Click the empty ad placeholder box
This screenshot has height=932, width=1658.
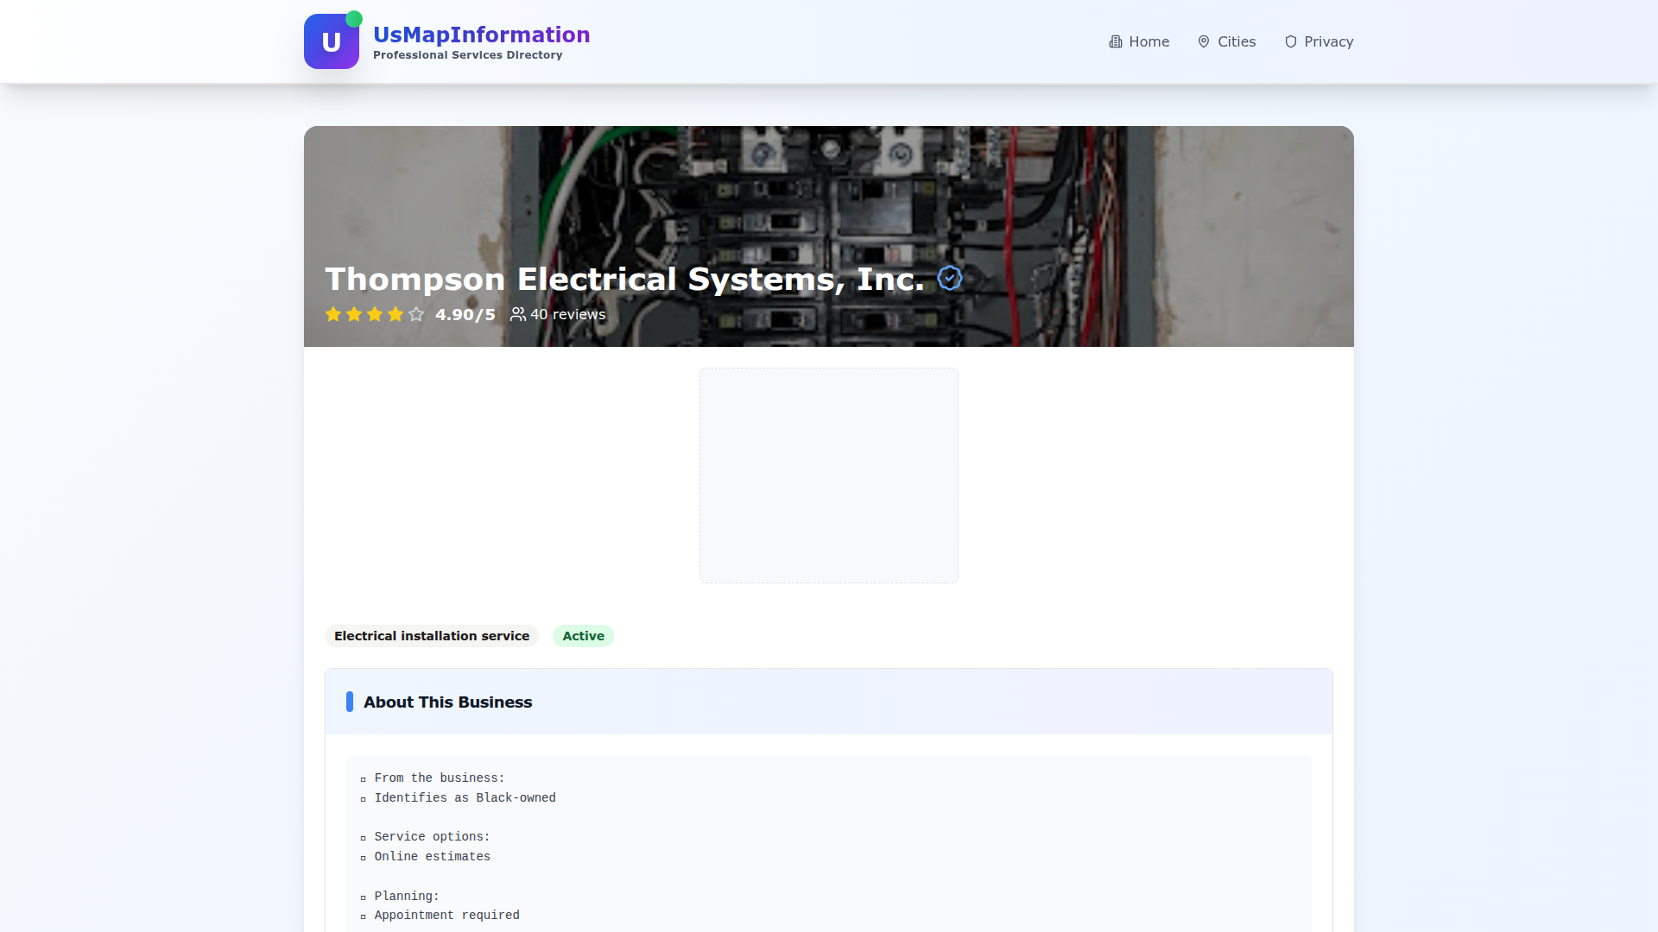coord(829,475)
